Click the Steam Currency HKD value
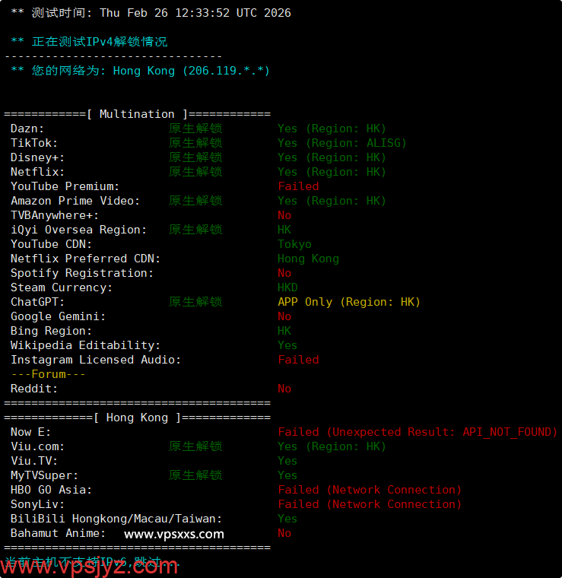Image resolution: width=562 pixels, height=578 pixels. (287, 287)
